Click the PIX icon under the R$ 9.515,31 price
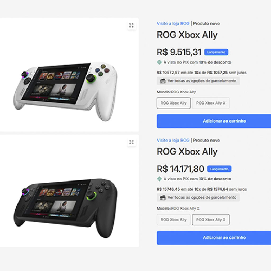The height and width of the screenshot is (271, 271). (x=159, y=62)
